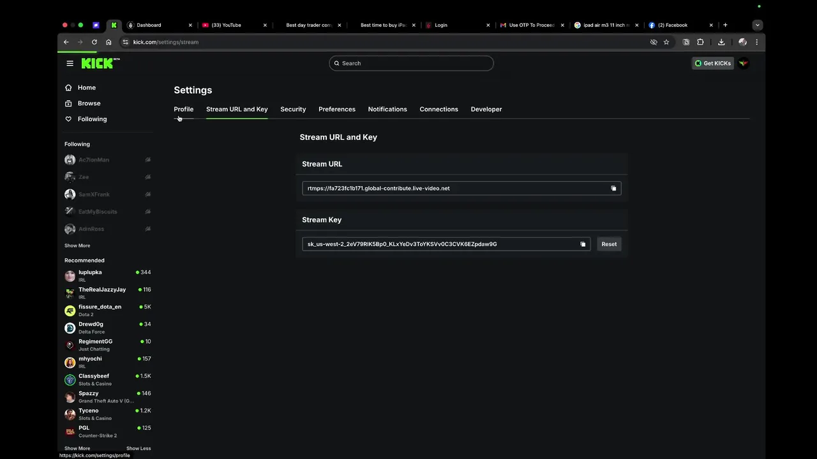Switch to the Security settings tab
The height and width of the screenshot is (459, 817).
(293, 109)
